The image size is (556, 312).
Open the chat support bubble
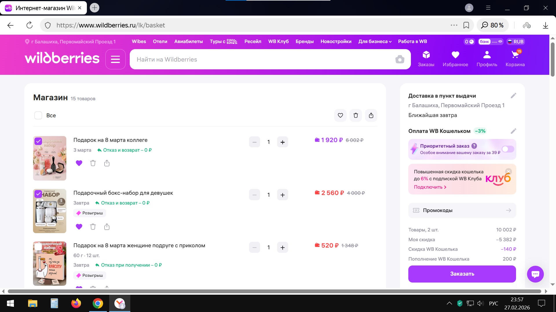[x=535, y=274]
